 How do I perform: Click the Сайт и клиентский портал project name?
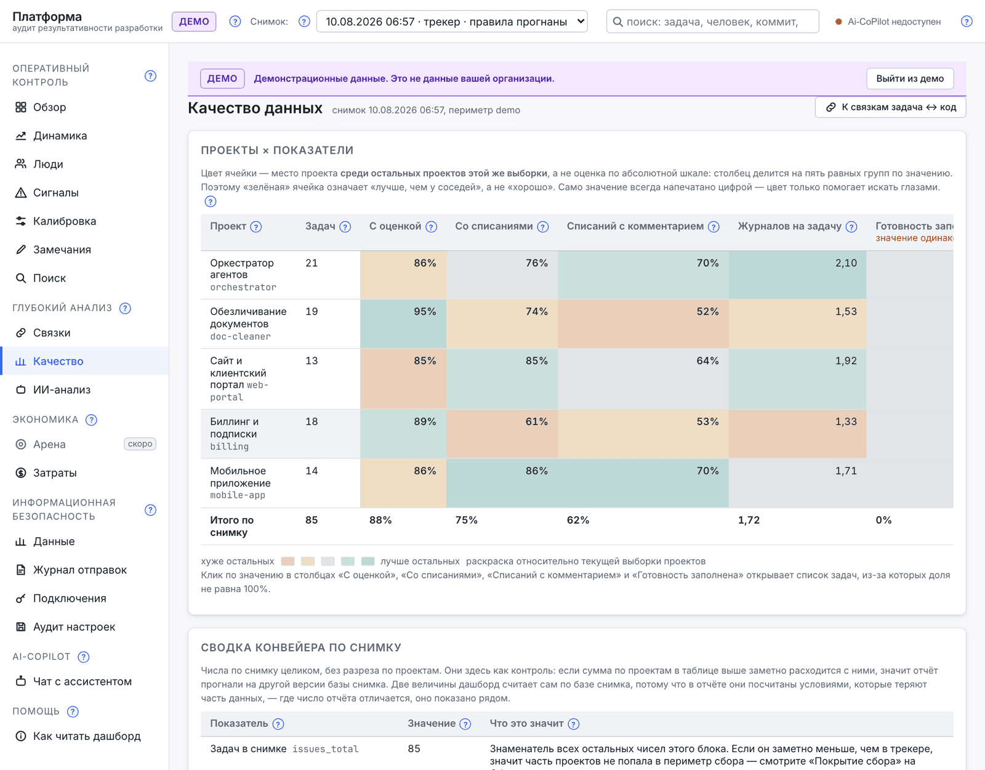click(239, 373)
